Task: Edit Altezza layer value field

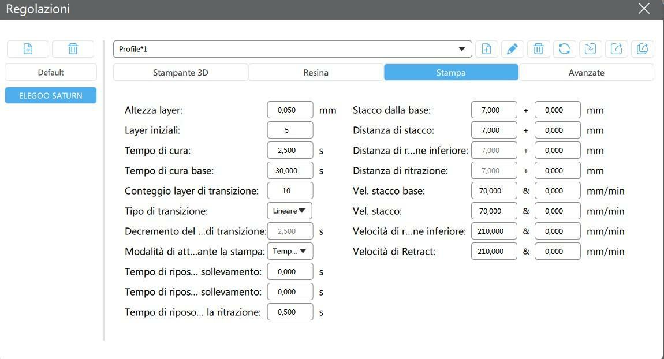Action: pyautogui.click(x=290, y=110)
